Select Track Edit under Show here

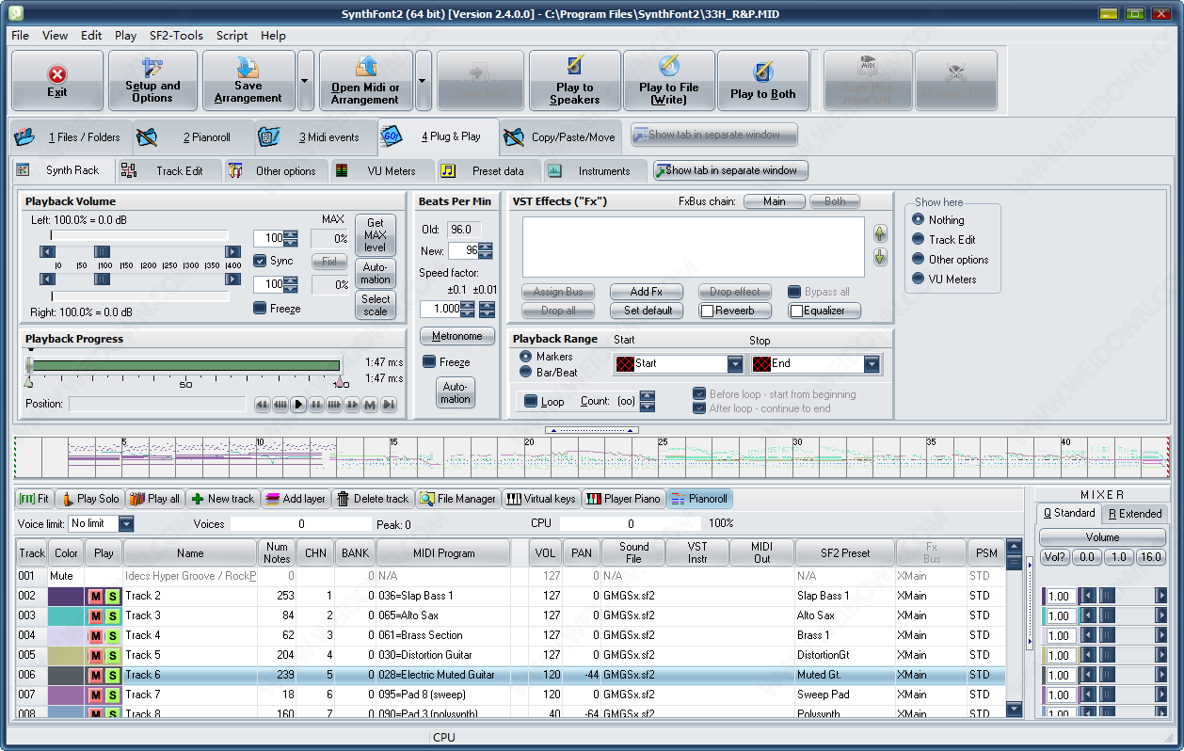(919, 239)
